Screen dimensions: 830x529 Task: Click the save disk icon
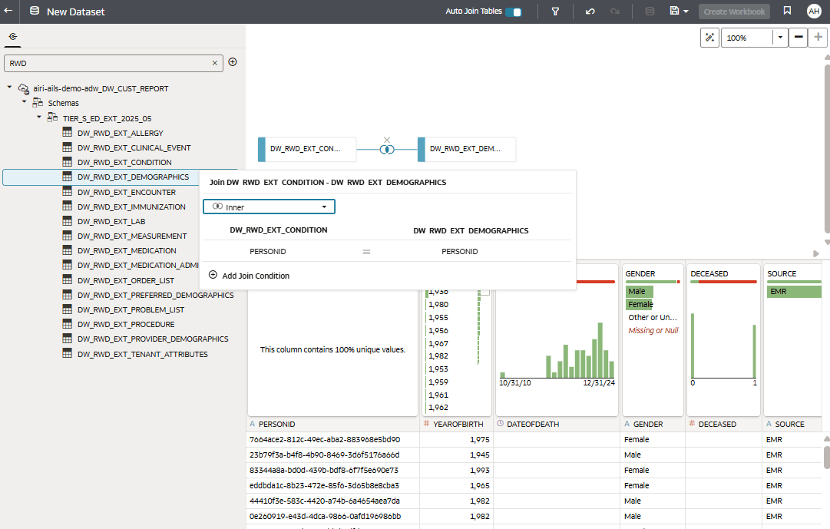click(674, 11)
